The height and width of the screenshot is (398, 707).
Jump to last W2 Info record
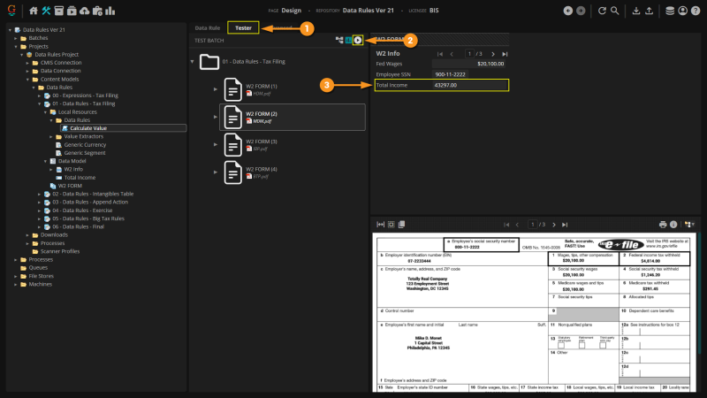(x=505, y=54)
